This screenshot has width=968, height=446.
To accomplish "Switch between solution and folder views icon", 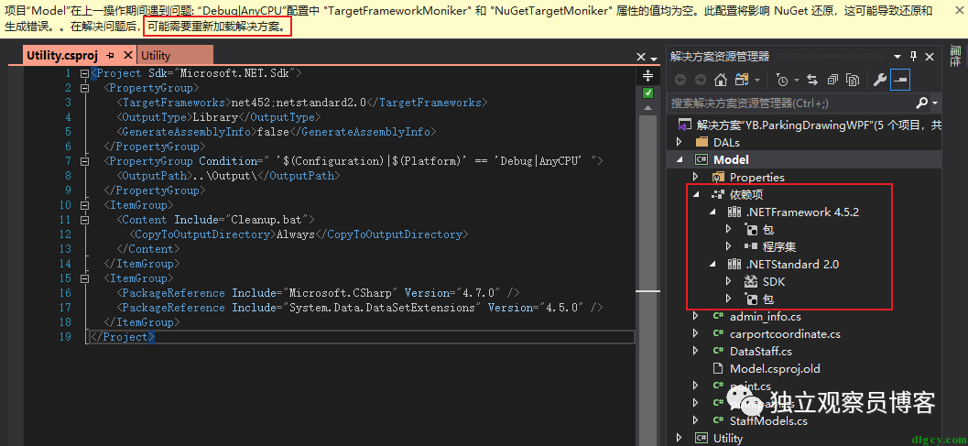I will (x=742, y=80).
